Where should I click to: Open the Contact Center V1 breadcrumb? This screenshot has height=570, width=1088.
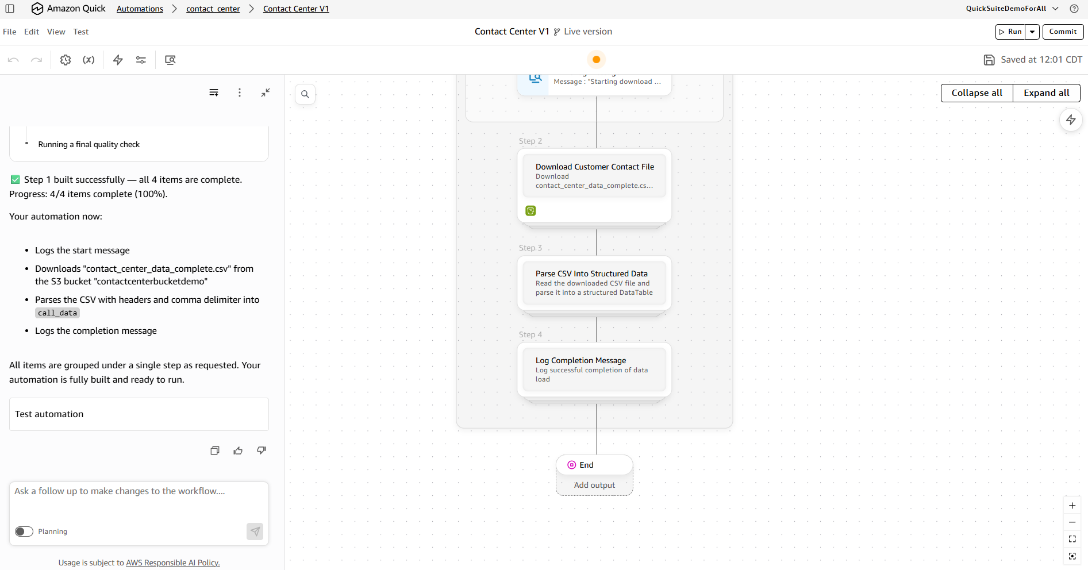click(x=296, y=9)
